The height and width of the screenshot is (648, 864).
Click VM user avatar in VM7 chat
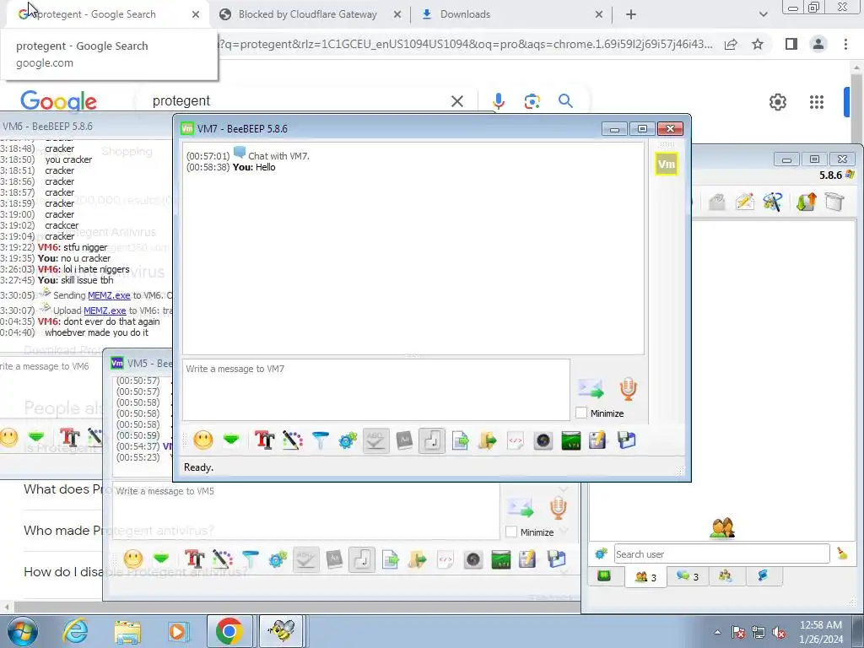pos(667,164)
